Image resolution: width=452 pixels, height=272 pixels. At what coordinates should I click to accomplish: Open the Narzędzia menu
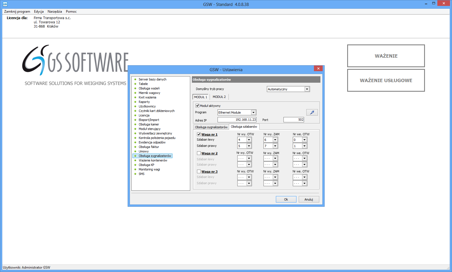tap(55, 12)
